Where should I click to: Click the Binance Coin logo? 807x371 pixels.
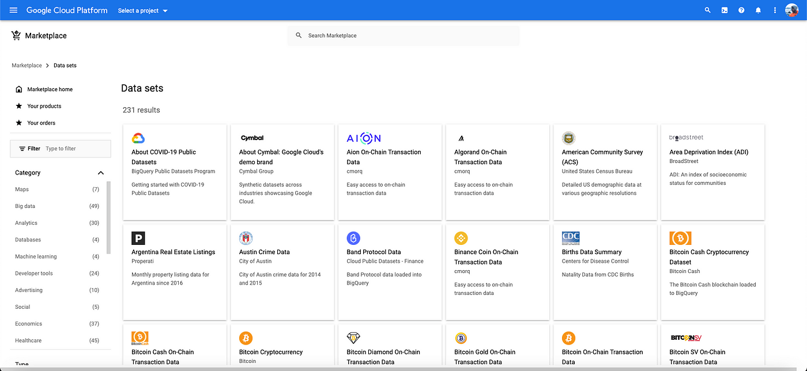point(461,238)
